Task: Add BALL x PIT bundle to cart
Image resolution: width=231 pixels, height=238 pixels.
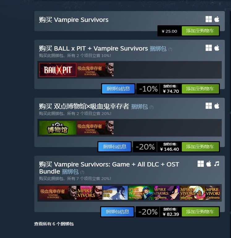Action: click(200, 89)
